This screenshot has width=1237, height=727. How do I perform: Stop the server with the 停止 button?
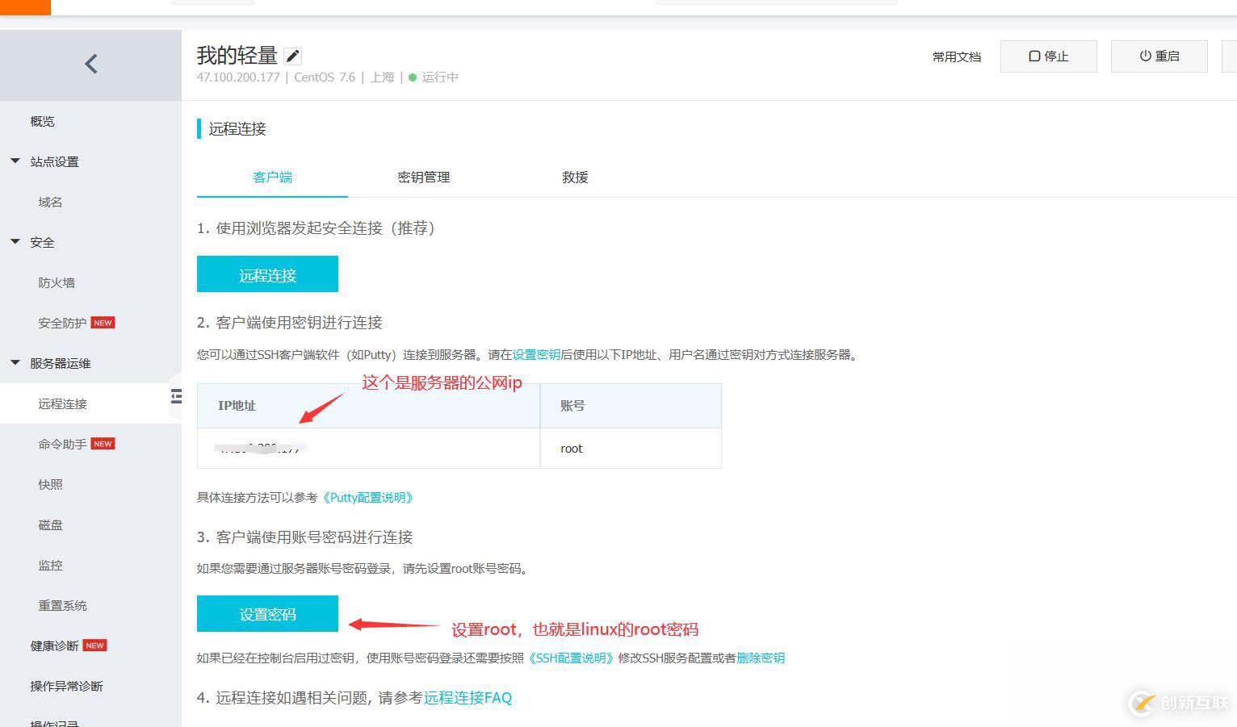(1048, 56)
